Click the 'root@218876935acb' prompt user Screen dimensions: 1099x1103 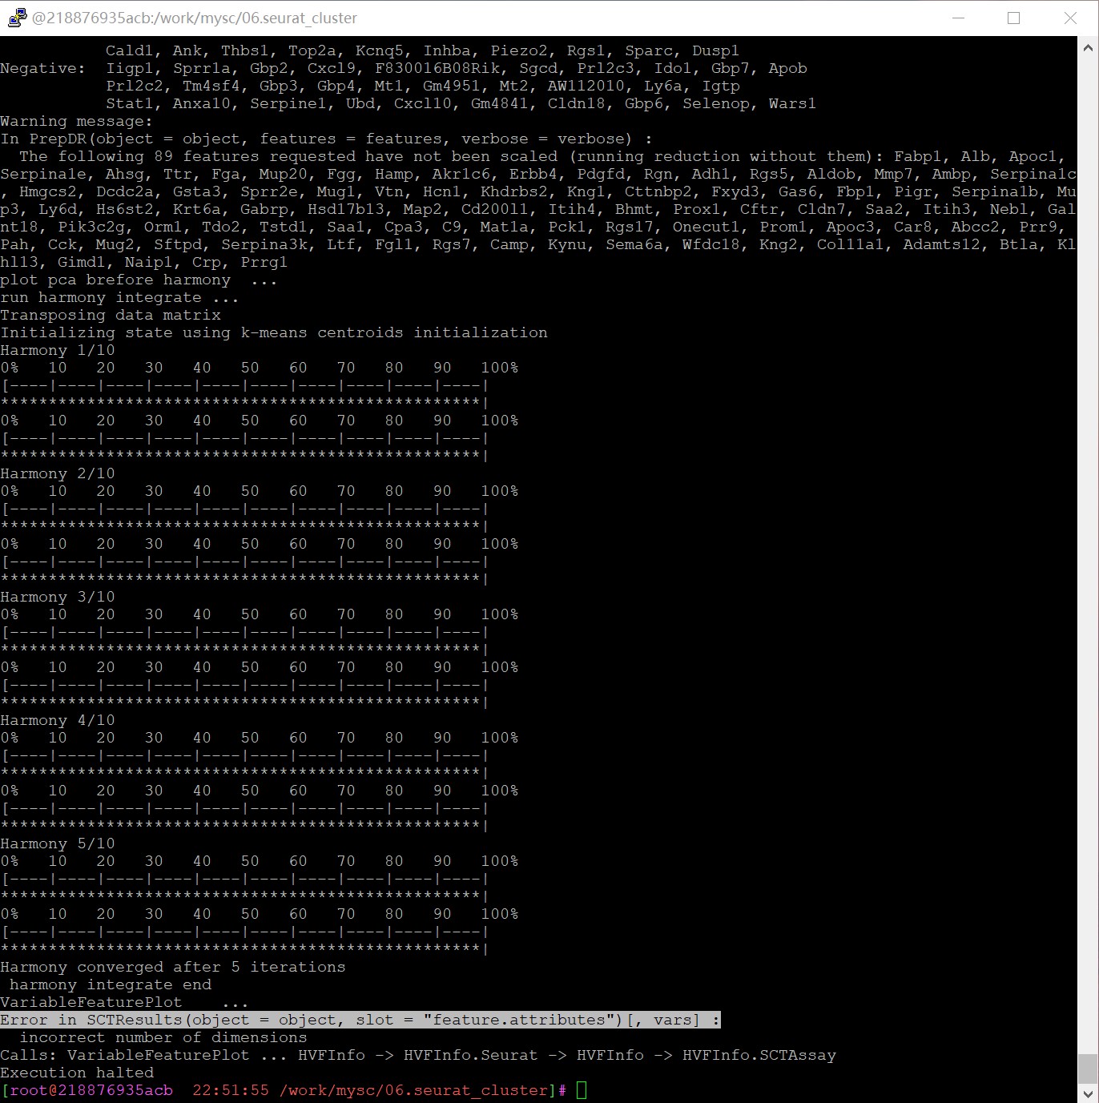coord(91,1091)
